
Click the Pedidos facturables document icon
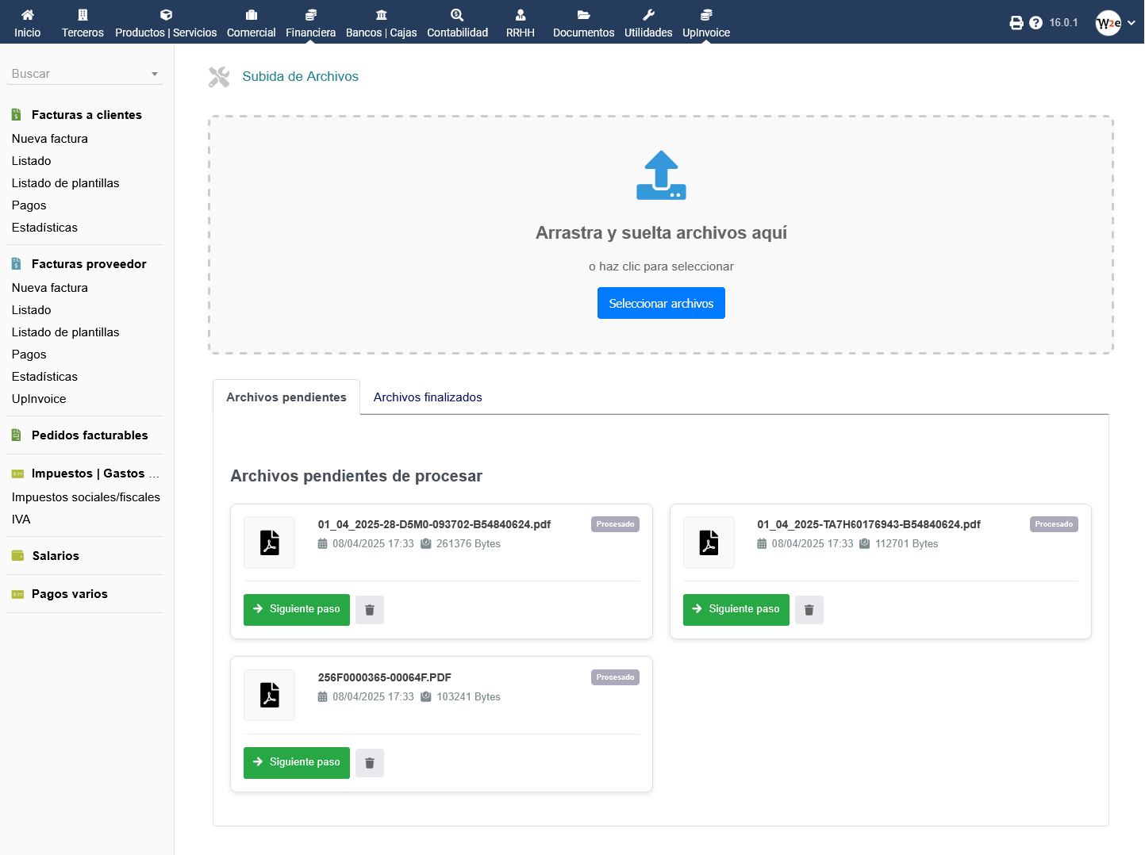click(x=16, y=435)
